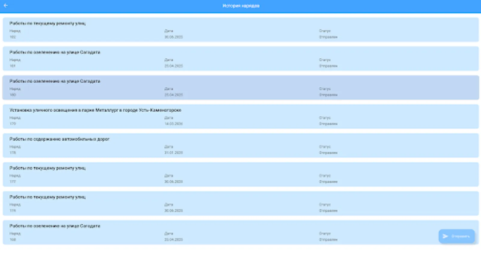Tap the back arrow in the header
Screen dimensions: 481x270
click(6, 5)
